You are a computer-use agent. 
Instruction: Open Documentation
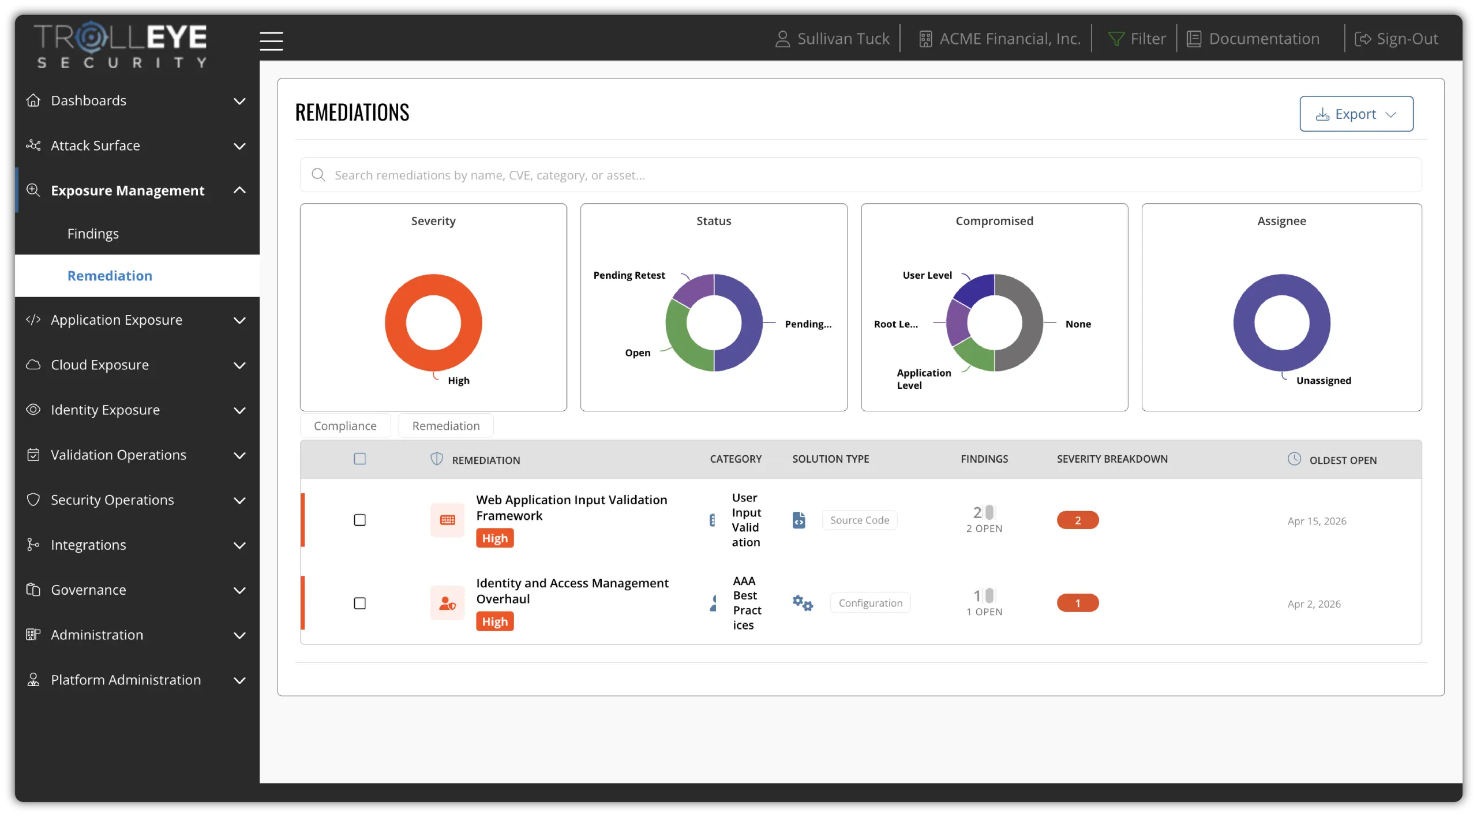tap(1253, 39)
